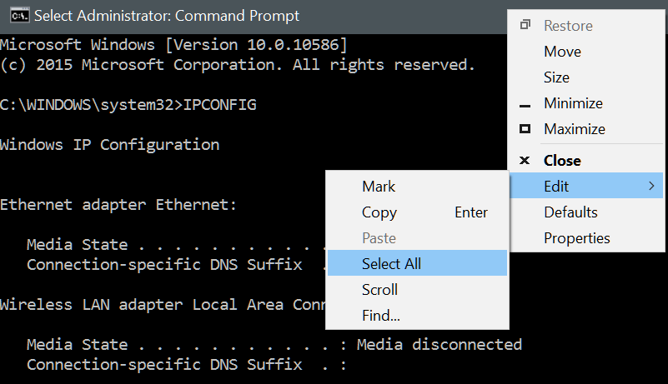Choose Select All in Edit submenu
The width and height of the screenshot is (668, 384).
tap(391, 264)
